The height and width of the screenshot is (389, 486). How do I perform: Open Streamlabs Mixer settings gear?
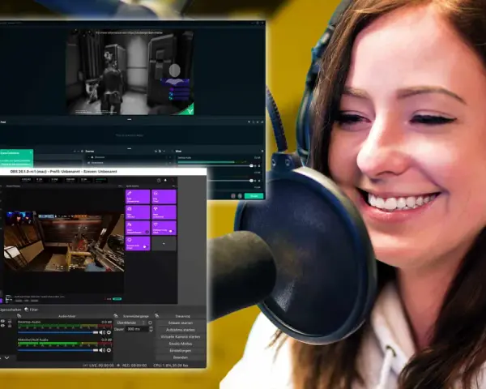262,152
